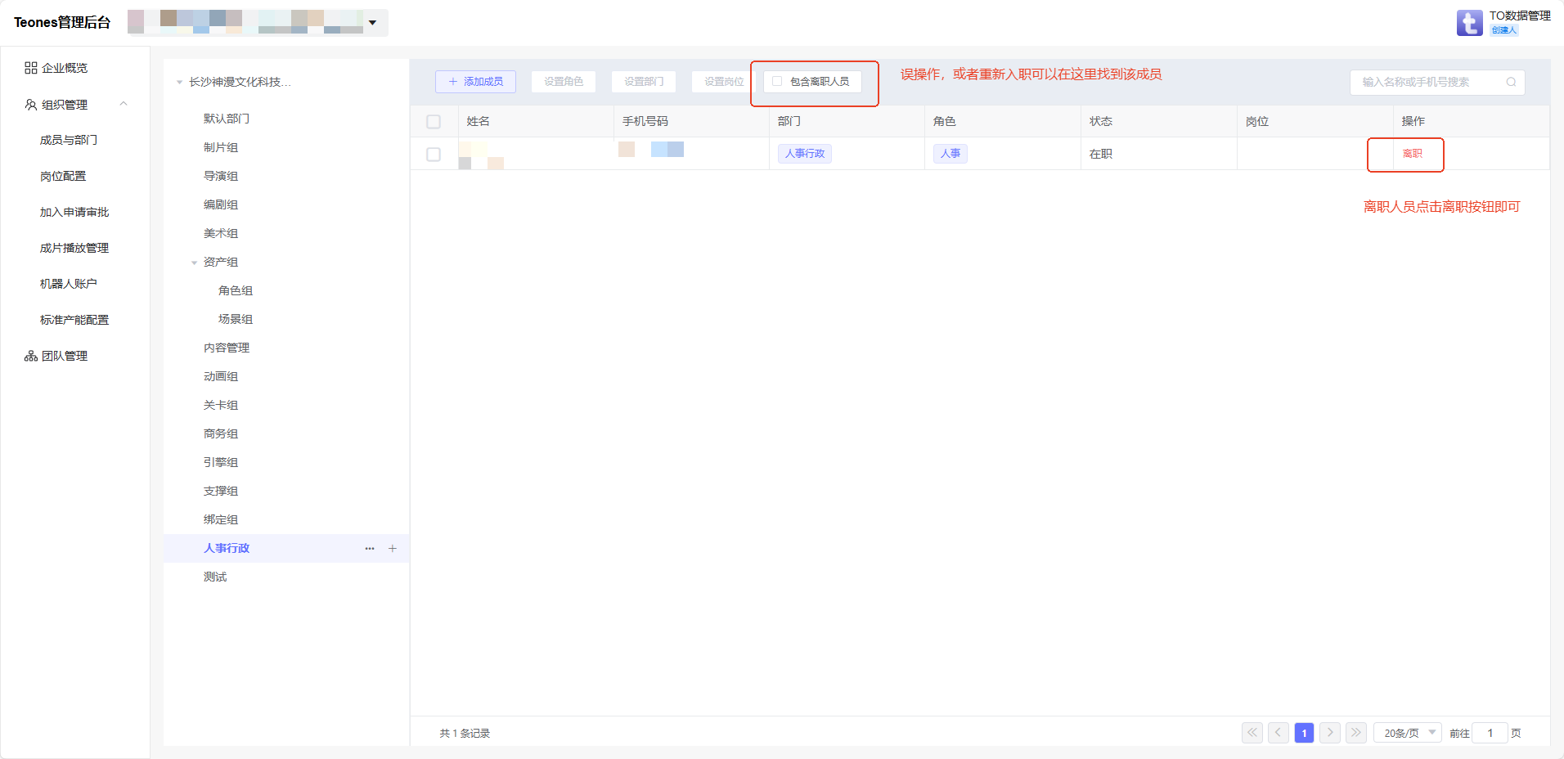
Task: Click the search magnifier icon
Action: coord(1511,82)
